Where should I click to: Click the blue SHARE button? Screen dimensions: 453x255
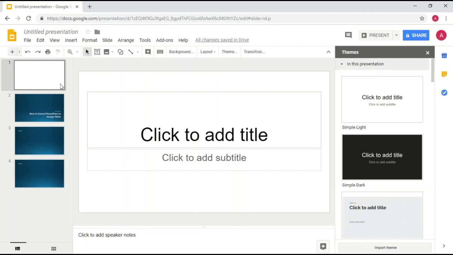click(416, 35)
